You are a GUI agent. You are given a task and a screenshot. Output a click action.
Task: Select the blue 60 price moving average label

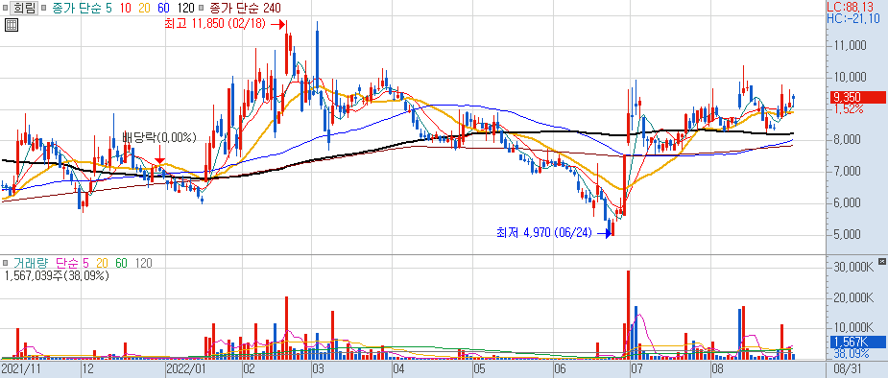click(164, 8)
